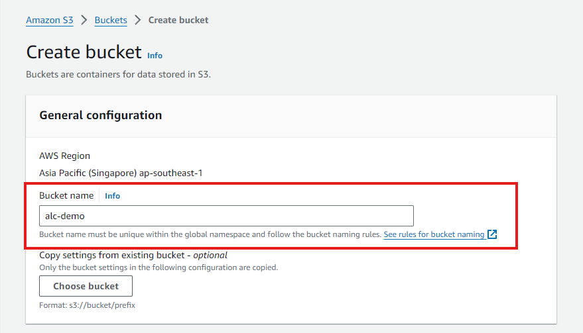583x333 pixels.
Task: Click the Buckets are containers description text
Action: pos(118,74)
